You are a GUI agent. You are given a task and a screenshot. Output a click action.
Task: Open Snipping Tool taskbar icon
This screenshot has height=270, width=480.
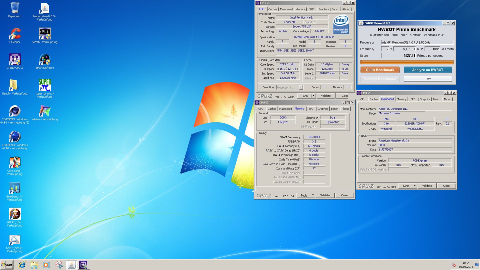pos(59,265)
